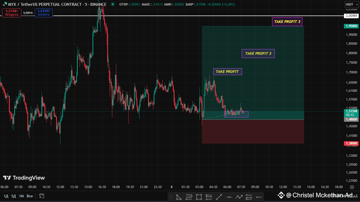Screen dimensions: 360x202
Task: Select the price path arrow tool
Action: click(239, 197)
